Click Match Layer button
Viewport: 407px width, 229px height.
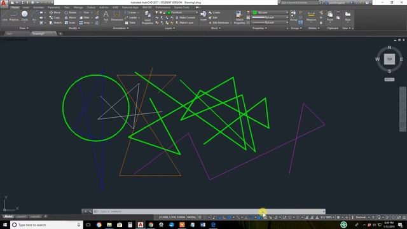[x=184, y=23]
